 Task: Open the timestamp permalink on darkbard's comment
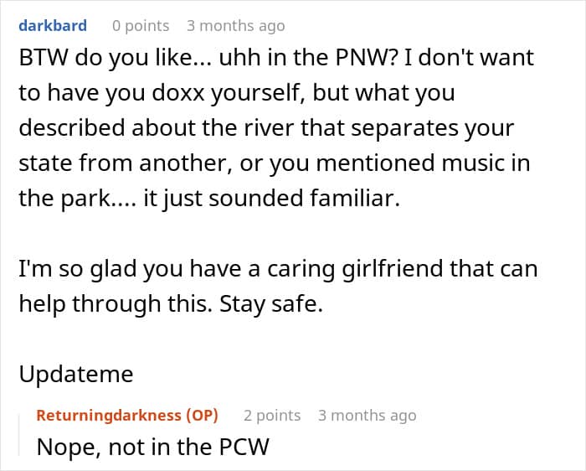click(236, 26)
